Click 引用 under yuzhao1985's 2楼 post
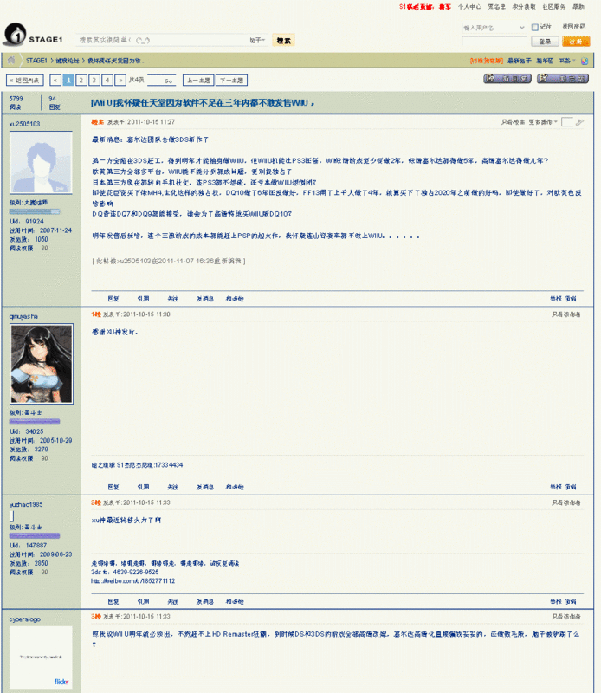 pyautogui.click(x=143, y=601)
